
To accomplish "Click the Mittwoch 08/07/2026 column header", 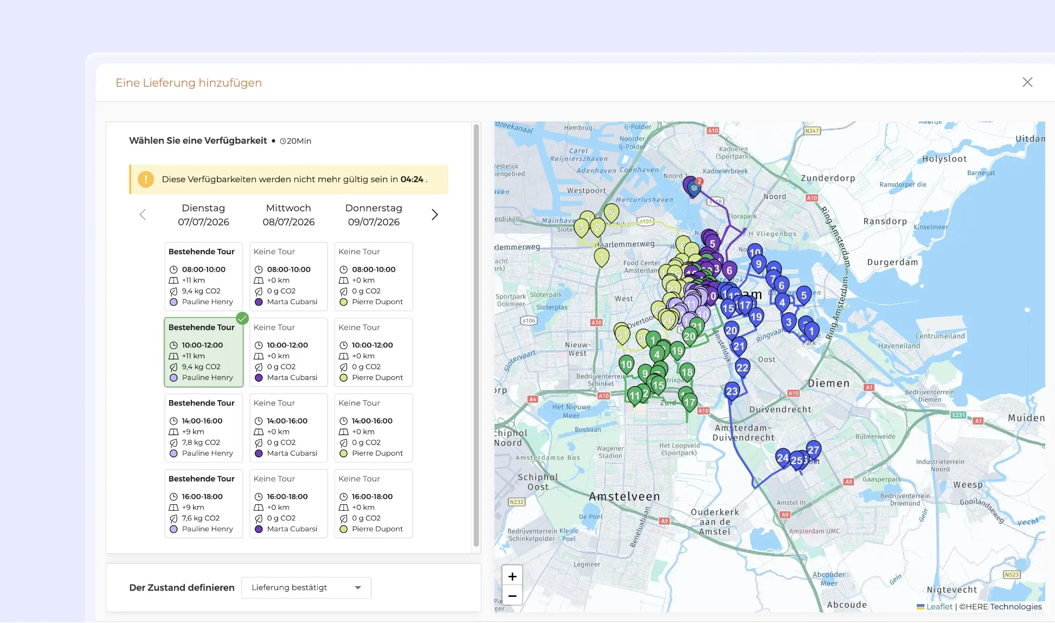I will click(288, 215).
